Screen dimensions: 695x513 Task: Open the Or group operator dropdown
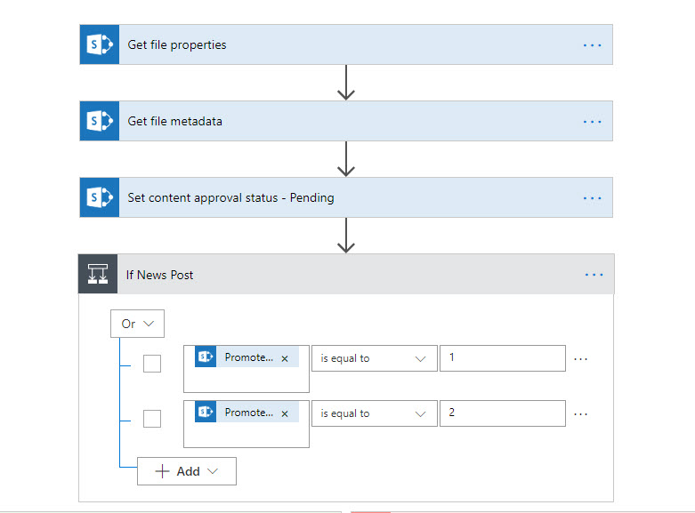137,324
